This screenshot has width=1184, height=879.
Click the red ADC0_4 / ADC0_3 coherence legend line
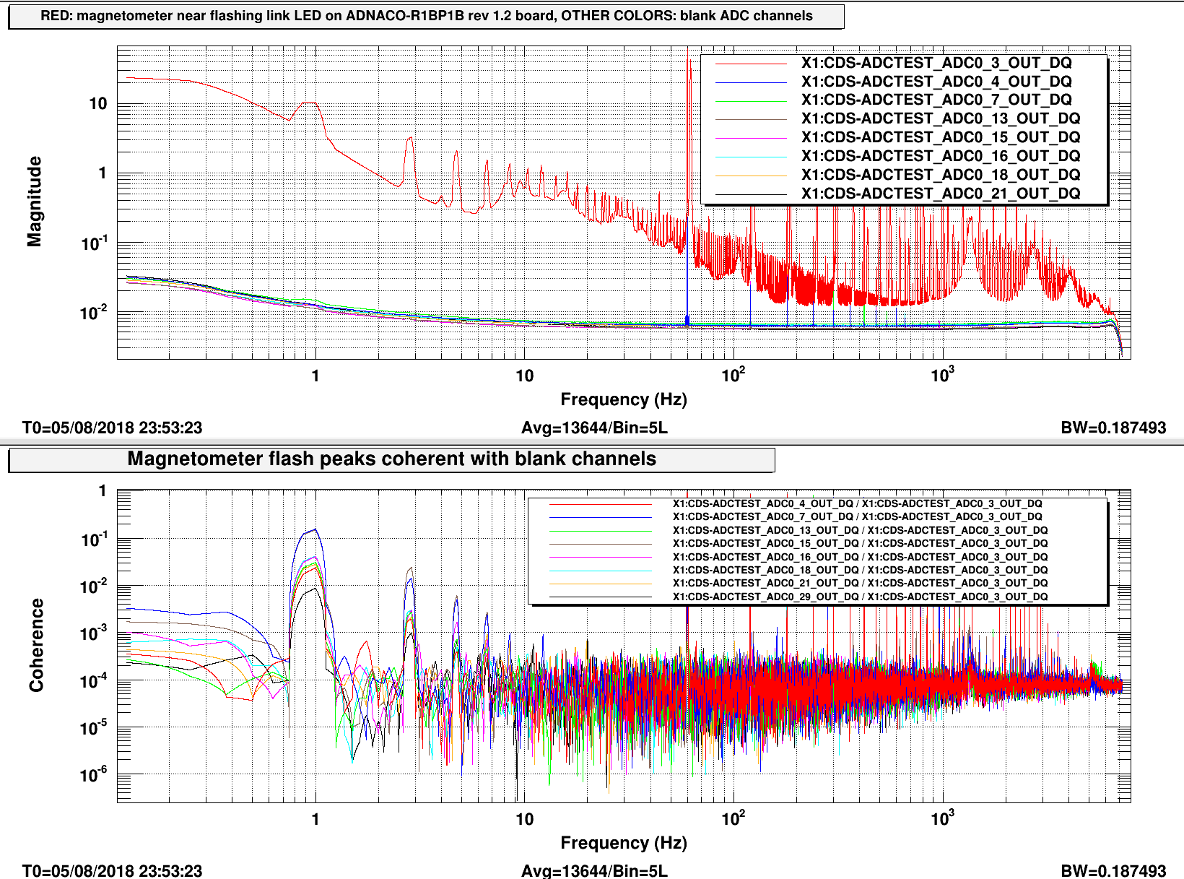(601, 504)
